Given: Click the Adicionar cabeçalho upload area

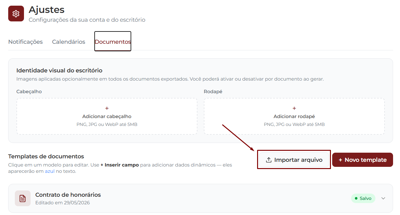Looking at the screenshot, I should 107,116.
